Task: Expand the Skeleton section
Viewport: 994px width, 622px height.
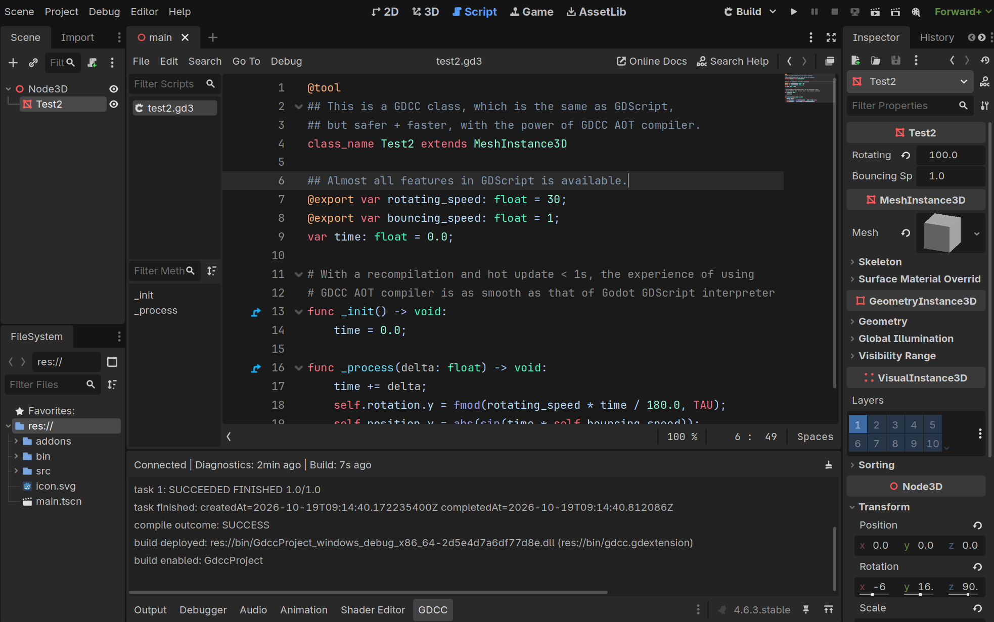Action: (880, 262)
